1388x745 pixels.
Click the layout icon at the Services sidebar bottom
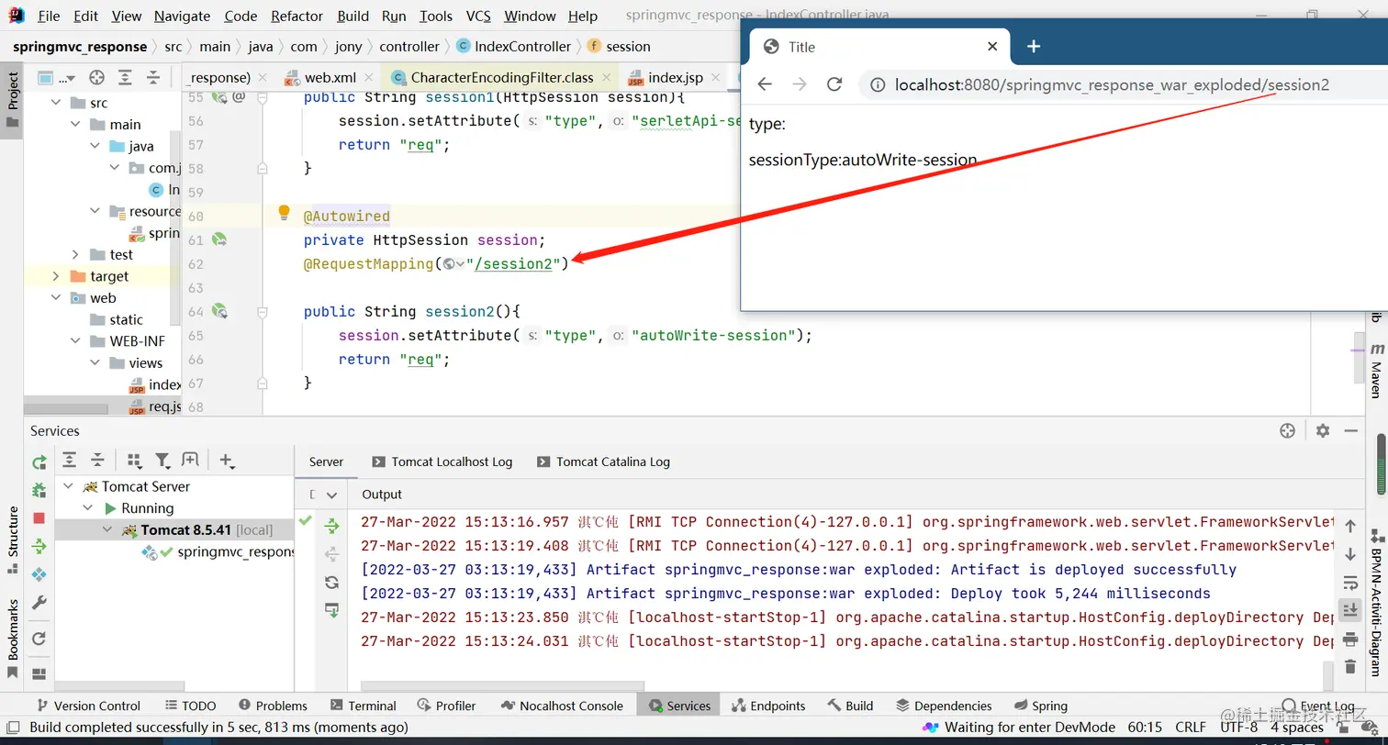39,673
